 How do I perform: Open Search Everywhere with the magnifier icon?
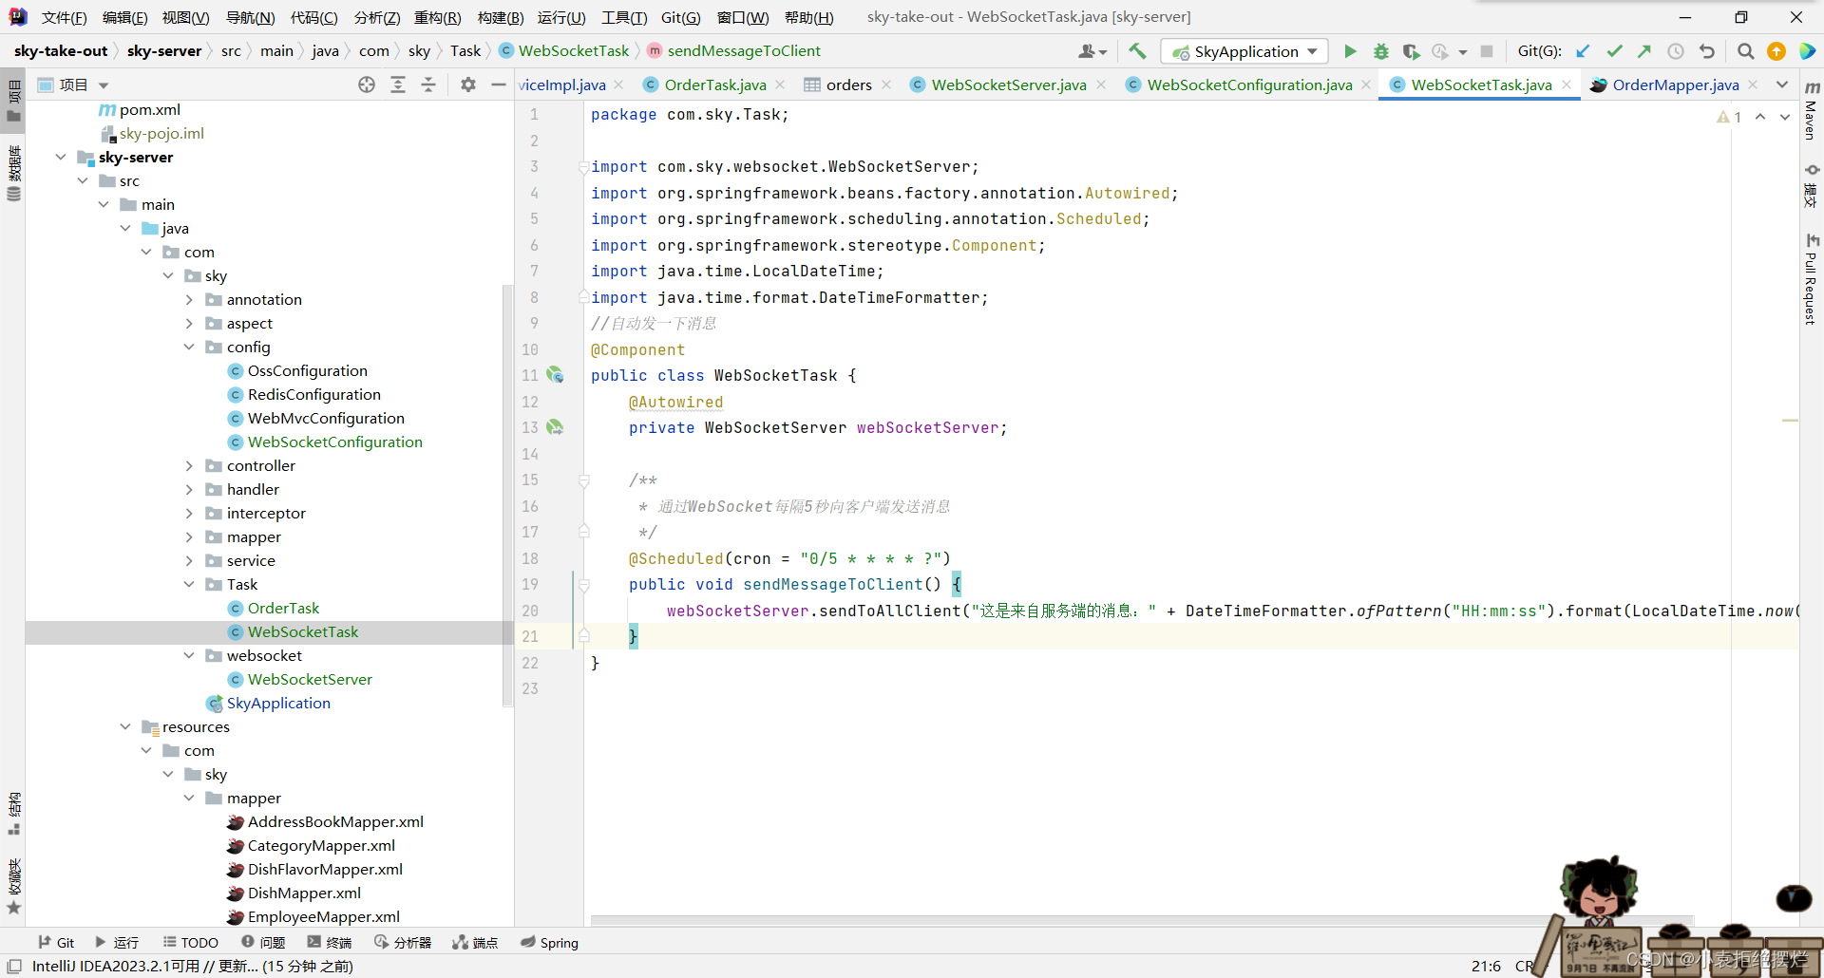click(1745, 51)
